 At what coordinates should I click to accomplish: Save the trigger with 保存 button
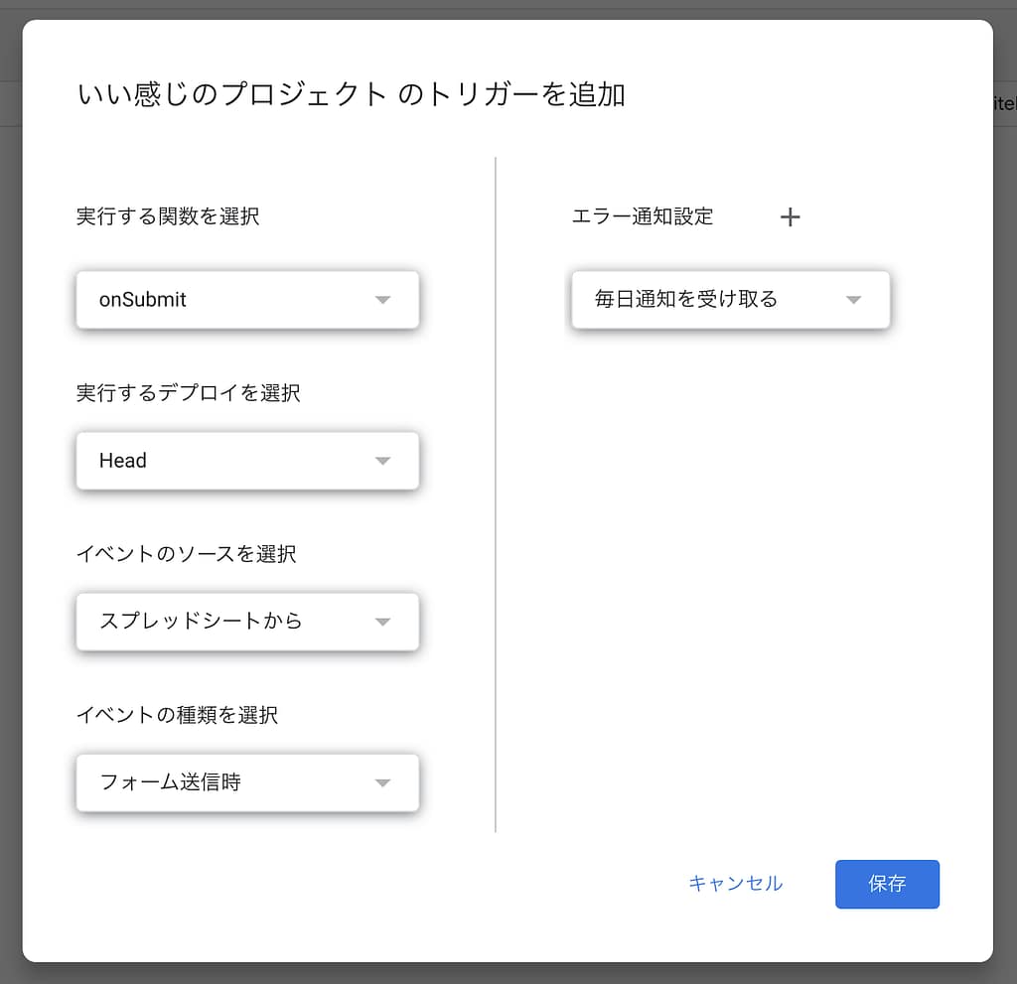point(887,884)
